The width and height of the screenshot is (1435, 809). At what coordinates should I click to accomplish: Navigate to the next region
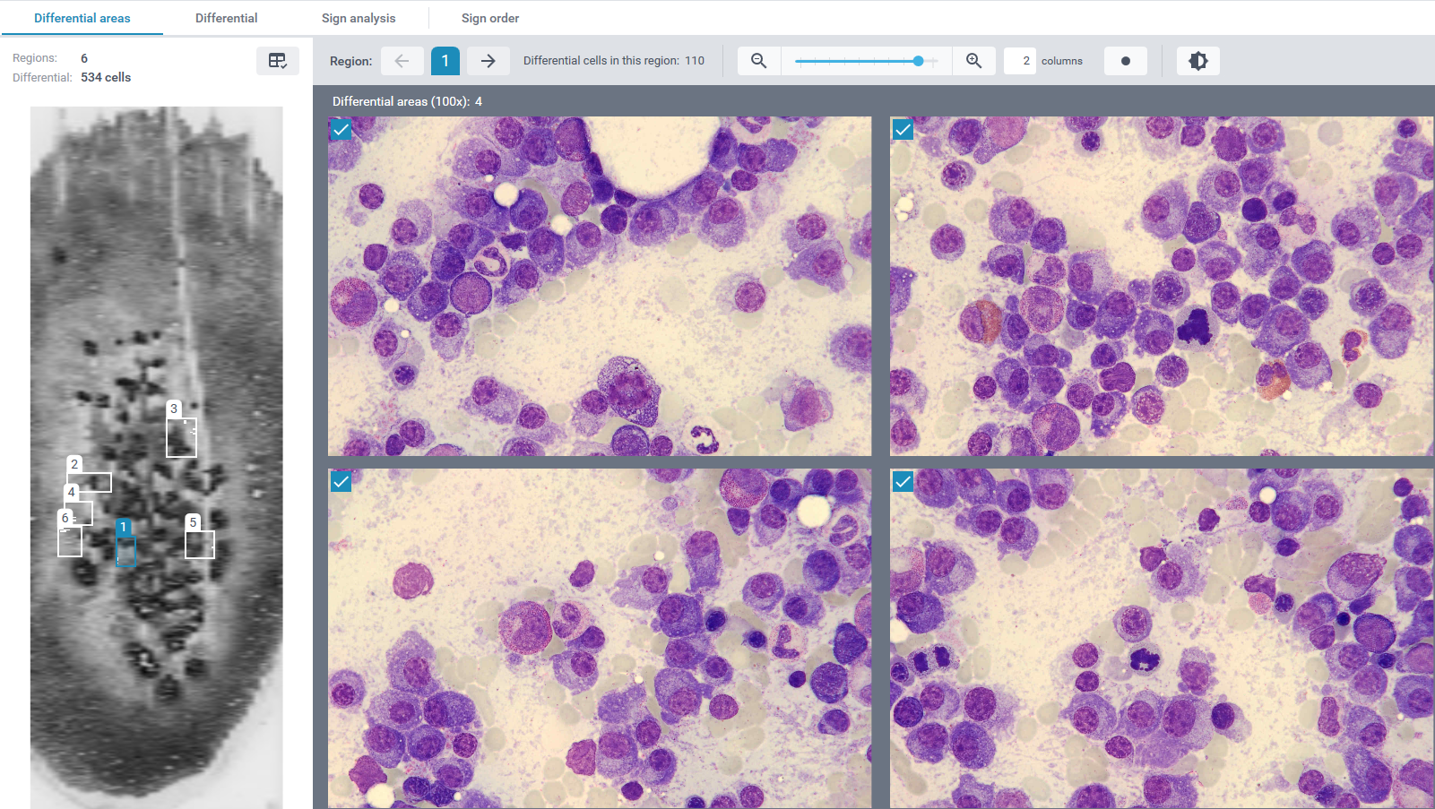click(x=488, y=61)
